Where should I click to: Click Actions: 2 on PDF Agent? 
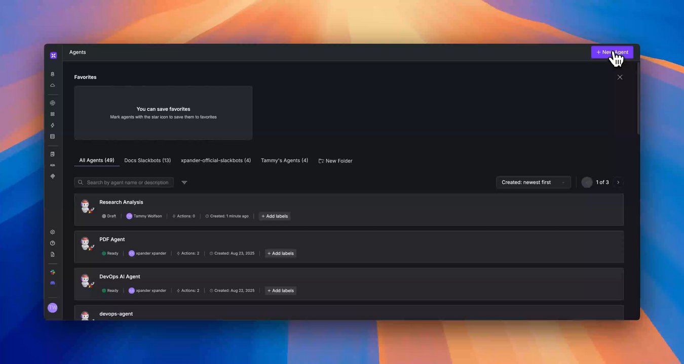click(188, 253)
